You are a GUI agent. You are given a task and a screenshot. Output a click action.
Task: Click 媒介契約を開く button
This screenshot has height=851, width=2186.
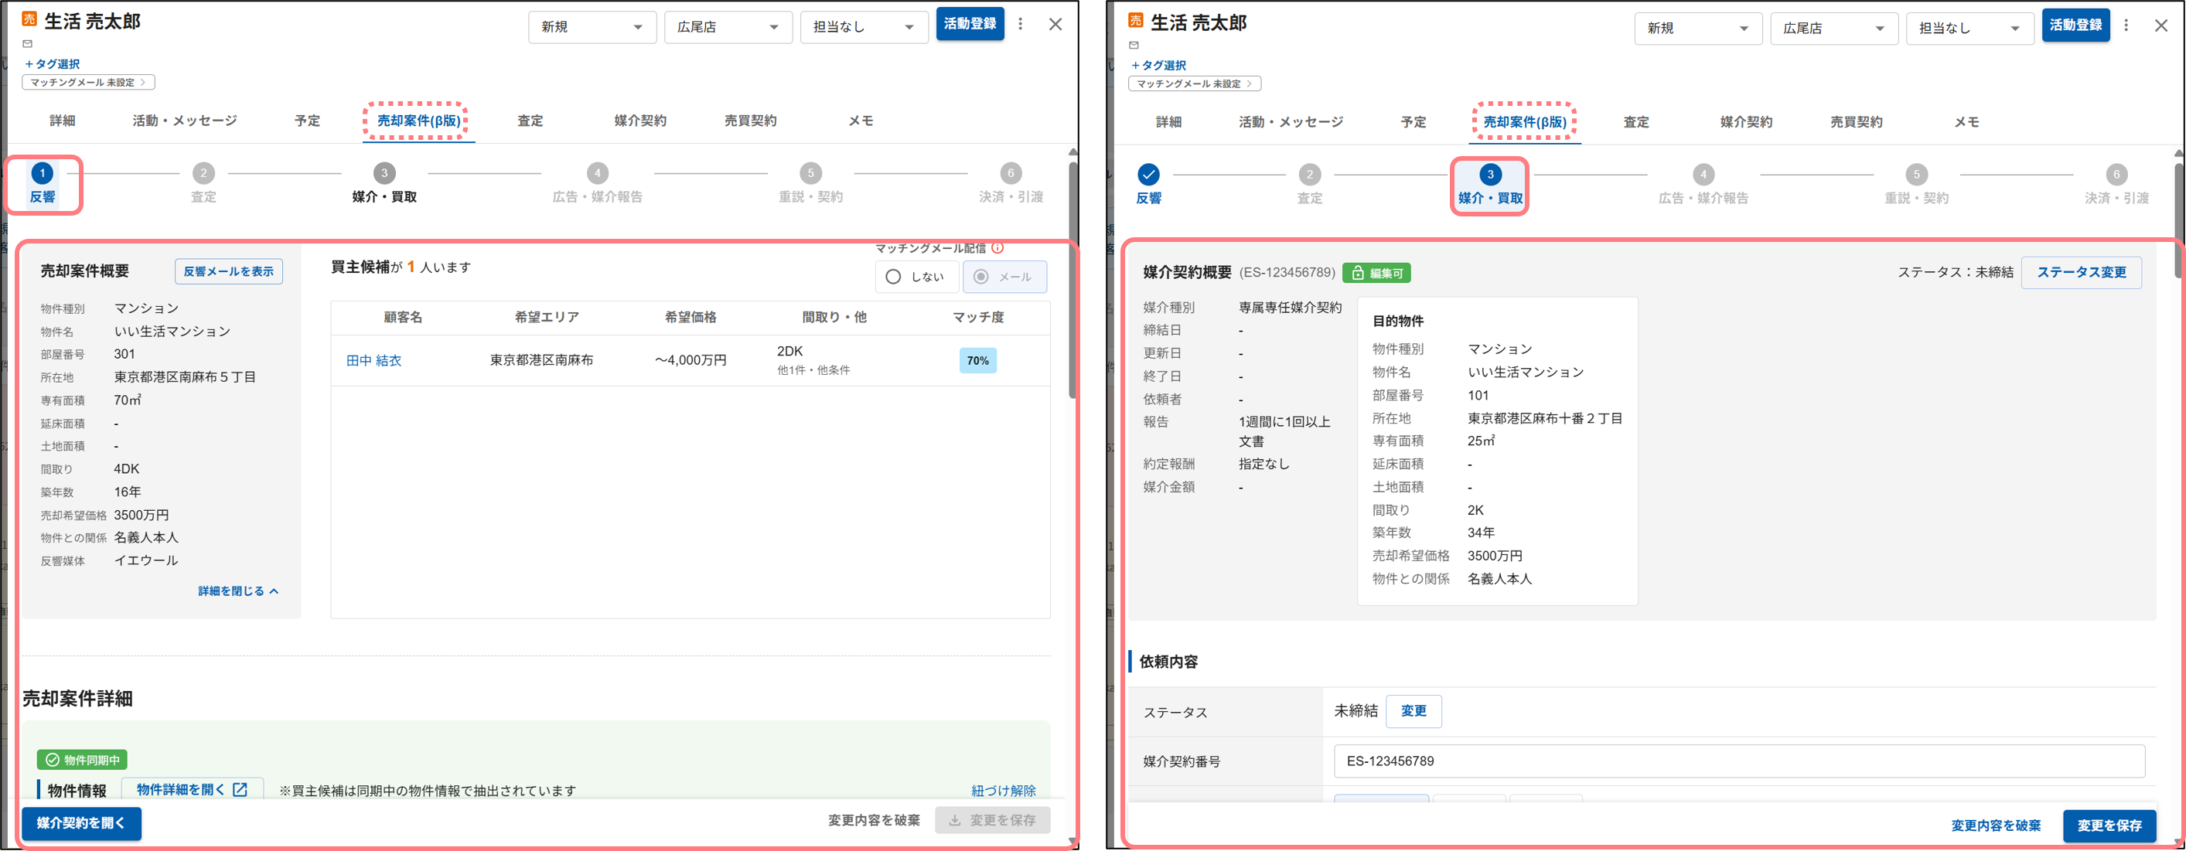point(81,823)
